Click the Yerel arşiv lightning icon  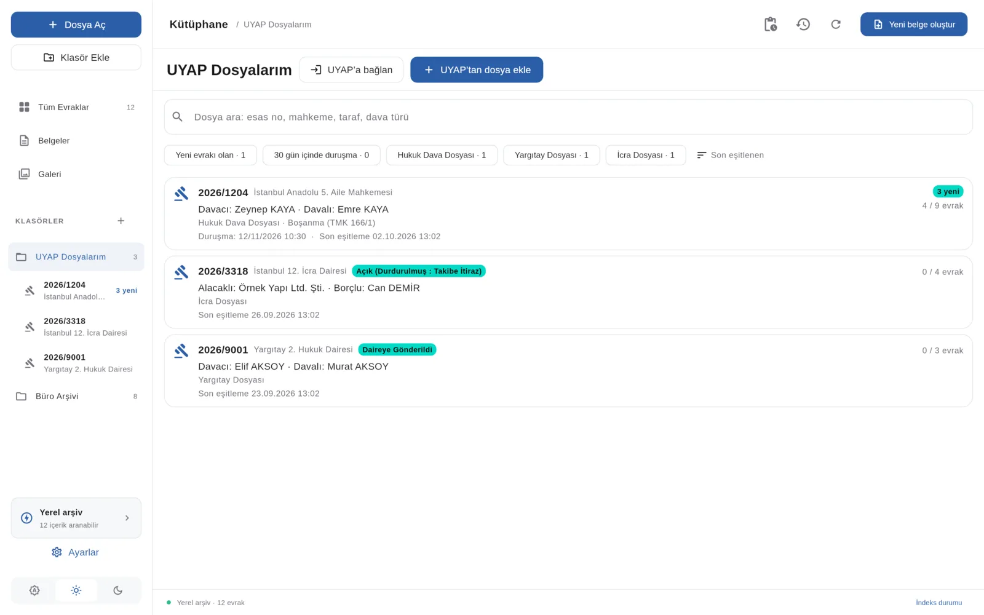[26, 518]
